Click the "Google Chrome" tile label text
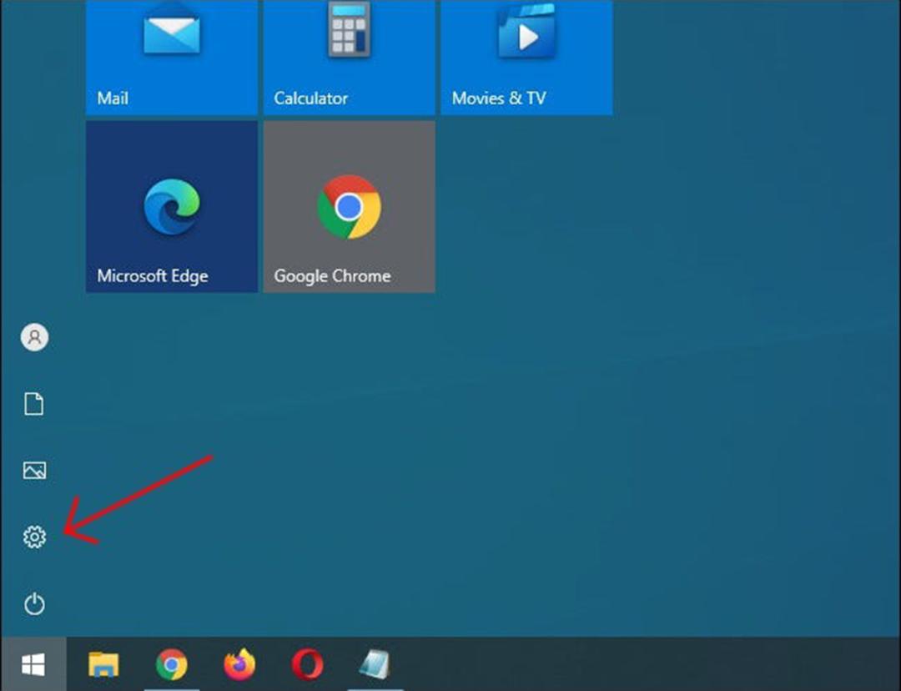Screen dimensions: 901x691 pos(332,276)
